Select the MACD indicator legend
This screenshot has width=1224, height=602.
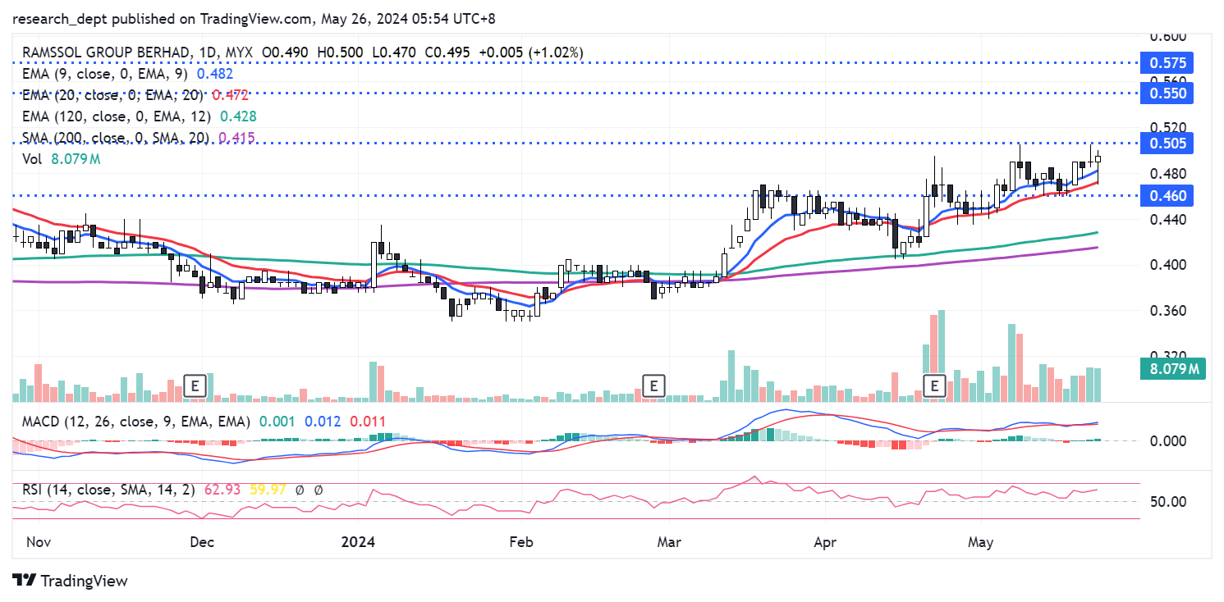[x=131, y=422]
